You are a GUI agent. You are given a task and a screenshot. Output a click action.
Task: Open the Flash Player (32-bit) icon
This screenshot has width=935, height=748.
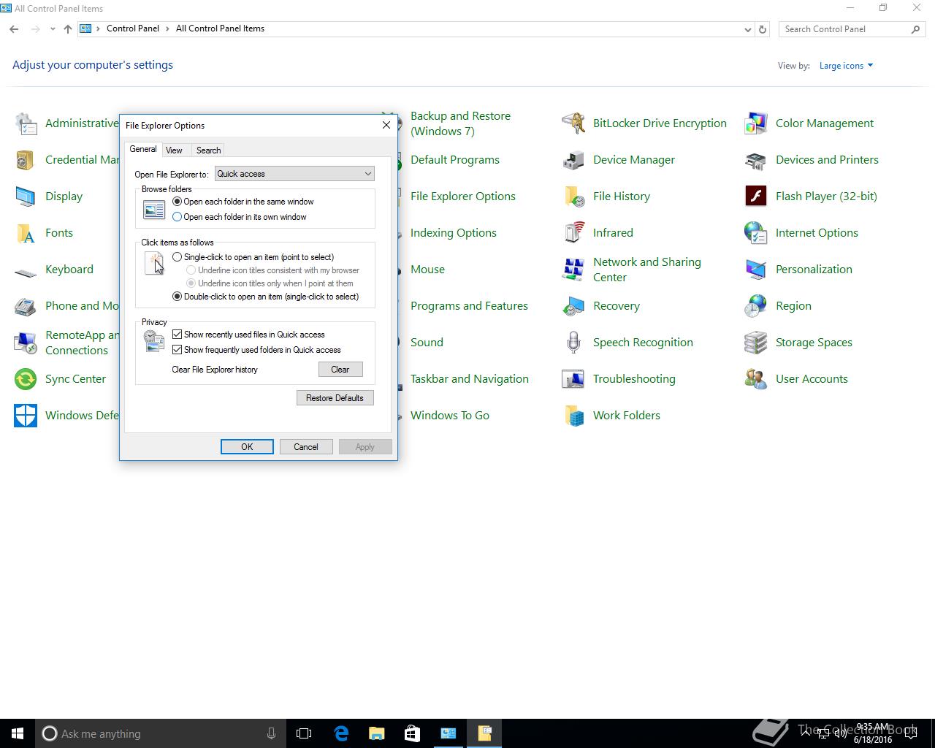pos(756,196)
